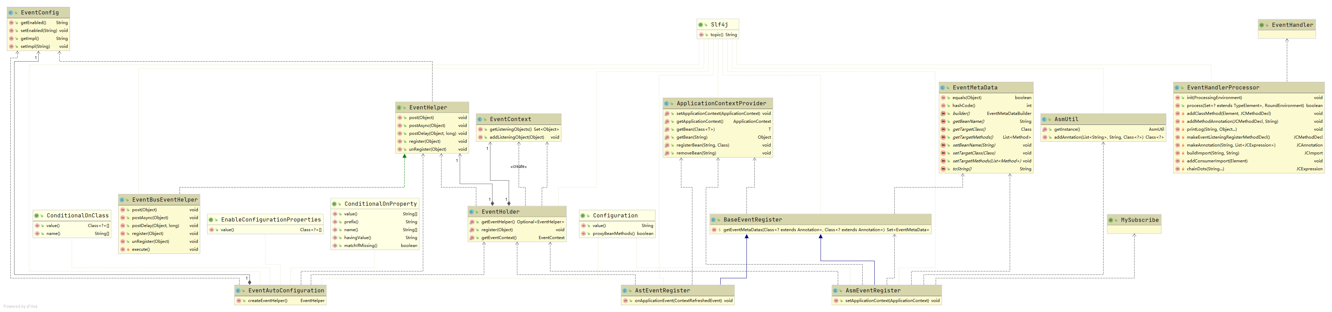1332x312 pixels.
Task: Click the ConditionalOnProperty annotation icon
Action: coord(335,204)
